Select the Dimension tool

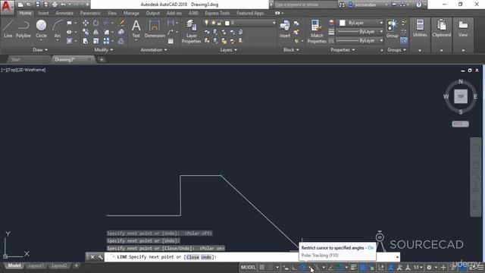[155, 29]
